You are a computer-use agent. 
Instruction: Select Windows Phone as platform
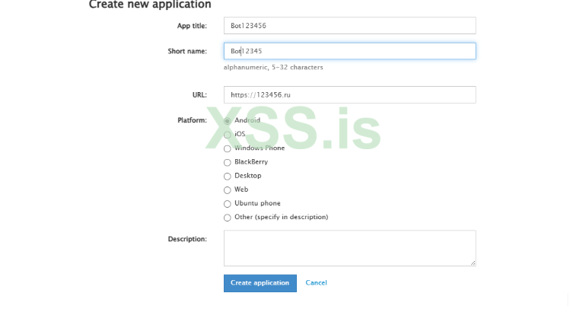click(x=228, y=148)
